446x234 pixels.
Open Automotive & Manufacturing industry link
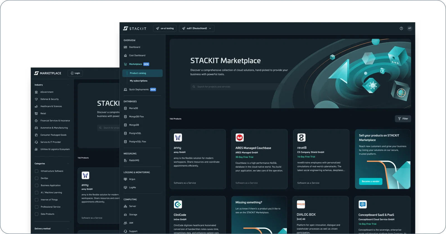tap(54, 128)
